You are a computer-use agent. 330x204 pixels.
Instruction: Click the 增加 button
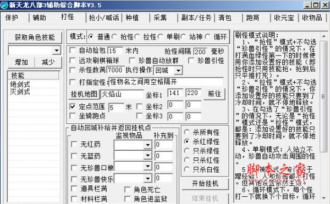pyautogui.click(x=21, y=63)
